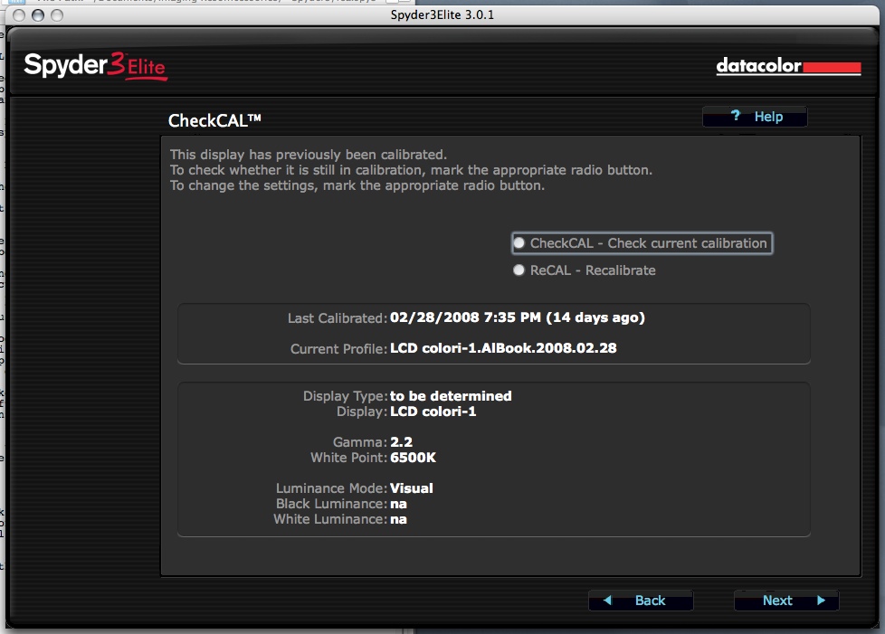Click the Luminance Mode Visual value
The height and width of the screenshot is (634, 885).
(411, 488)
